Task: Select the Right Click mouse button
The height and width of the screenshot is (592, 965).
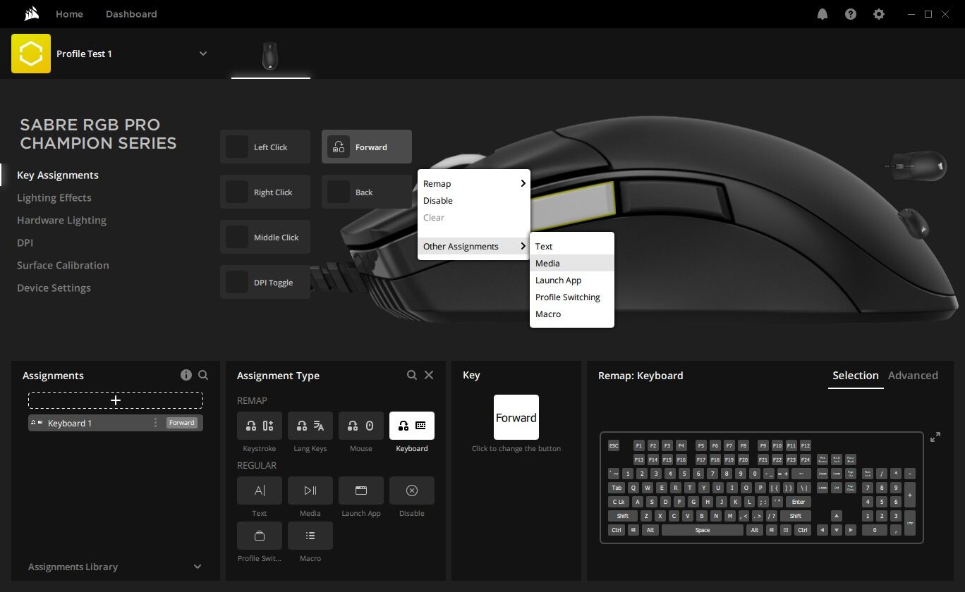Action: tap(265, 192)
